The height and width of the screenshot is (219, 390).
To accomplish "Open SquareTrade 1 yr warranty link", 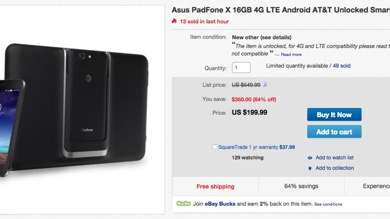I will point(248,147).
